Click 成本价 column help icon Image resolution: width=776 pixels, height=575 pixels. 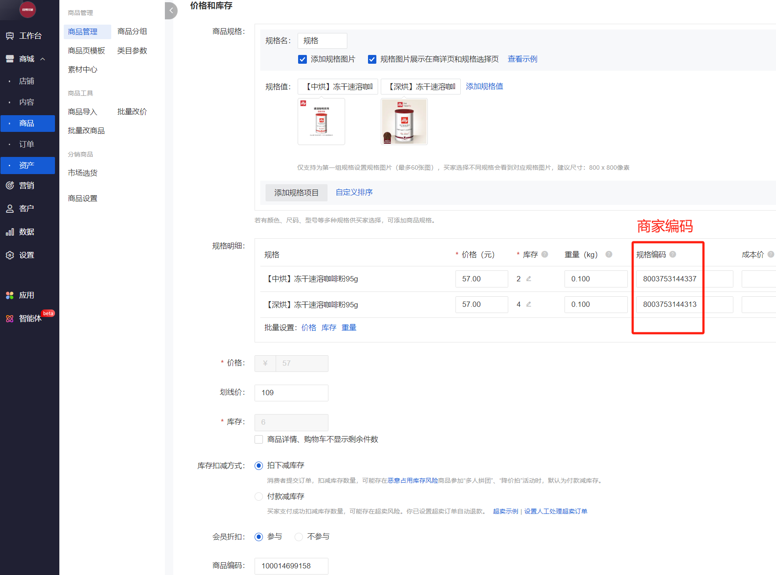(x=771, y=255)
